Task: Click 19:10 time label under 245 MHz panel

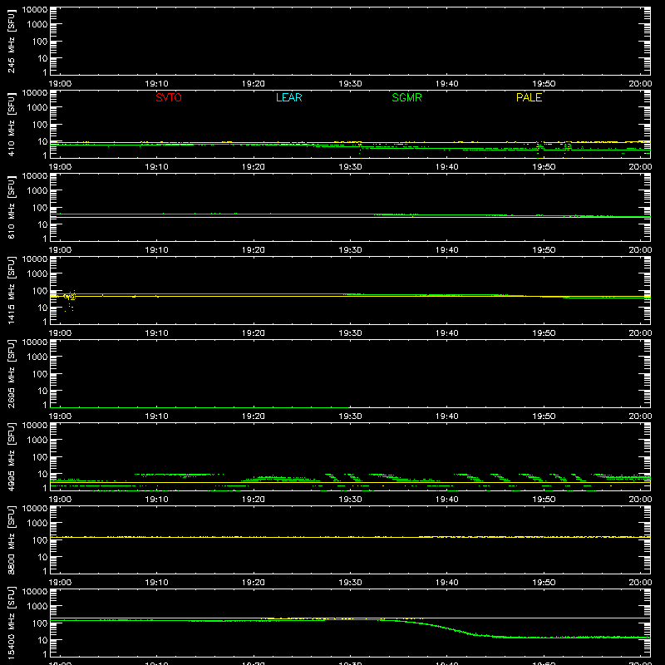Action: (156, 84)
